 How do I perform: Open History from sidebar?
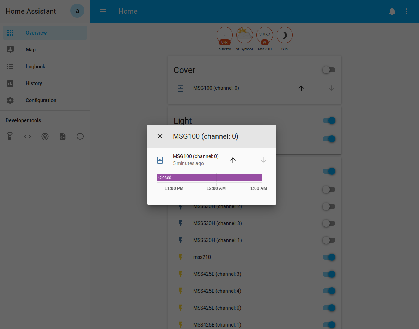pos(45,83)
